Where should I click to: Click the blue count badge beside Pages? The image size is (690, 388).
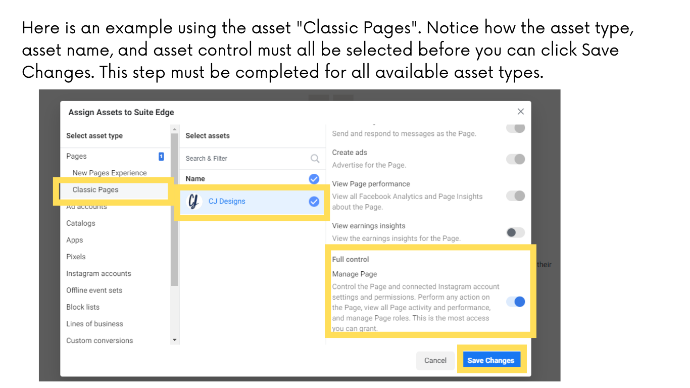click(x=161, y=157)
